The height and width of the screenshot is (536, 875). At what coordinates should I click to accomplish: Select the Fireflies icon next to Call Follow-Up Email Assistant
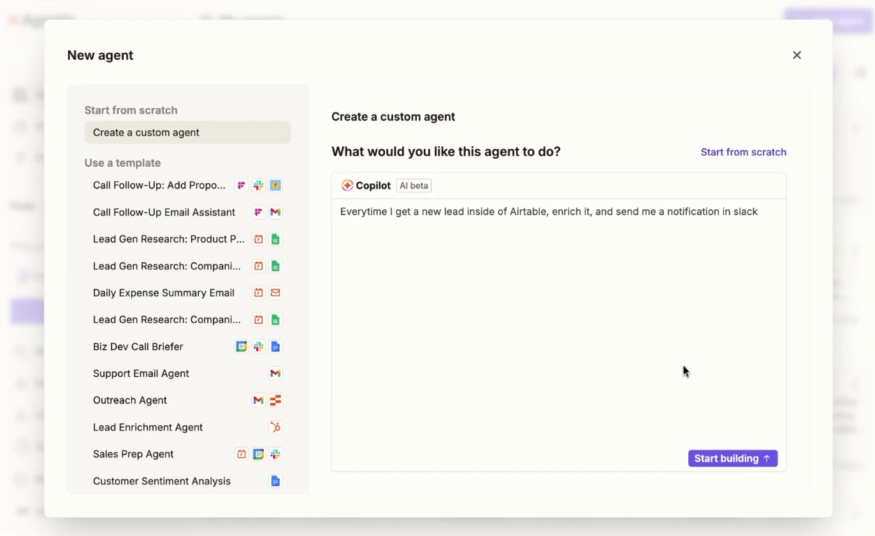point(258,212)
